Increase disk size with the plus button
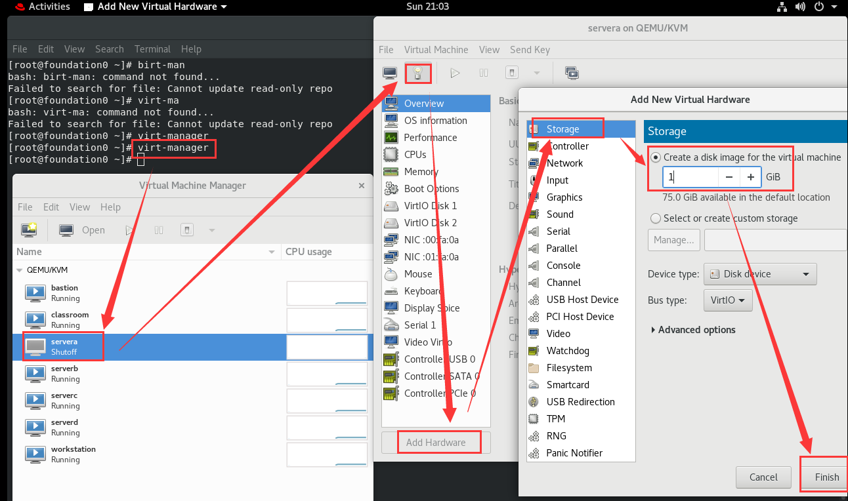 point(750,177)
